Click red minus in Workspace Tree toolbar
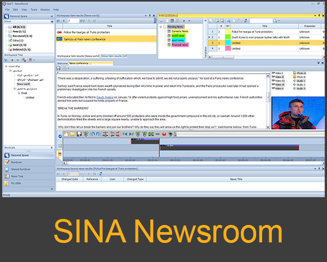 [18, 60]
